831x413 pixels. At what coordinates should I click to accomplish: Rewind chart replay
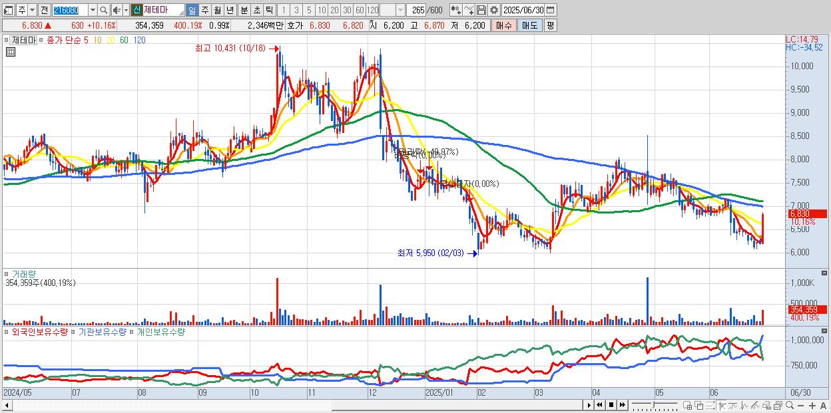tap(599, 405)
